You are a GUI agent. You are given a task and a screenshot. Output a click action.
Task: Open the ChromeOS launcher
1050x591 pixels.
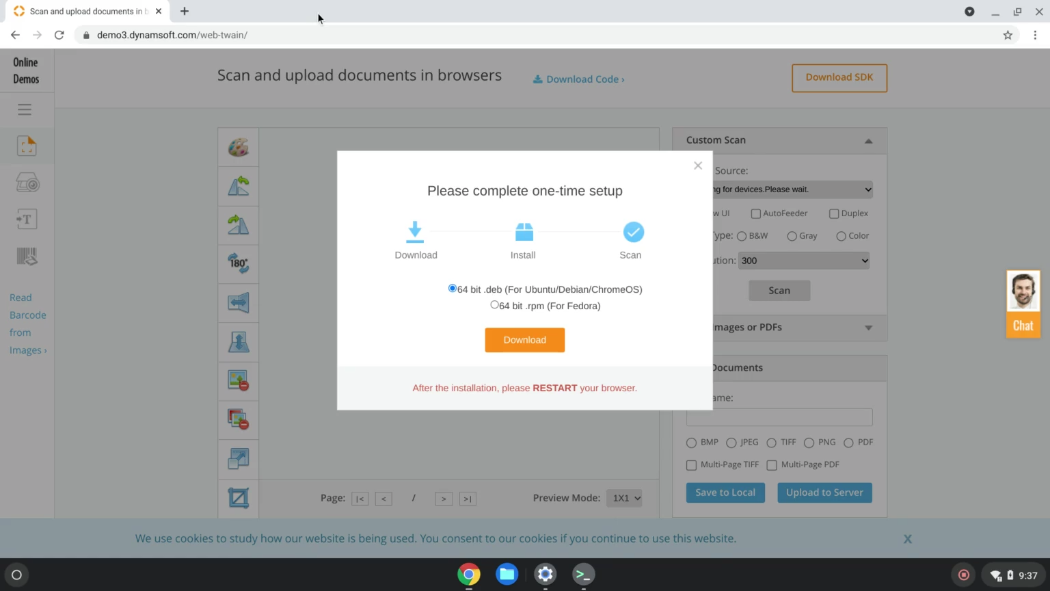click(x=17, y=575)
